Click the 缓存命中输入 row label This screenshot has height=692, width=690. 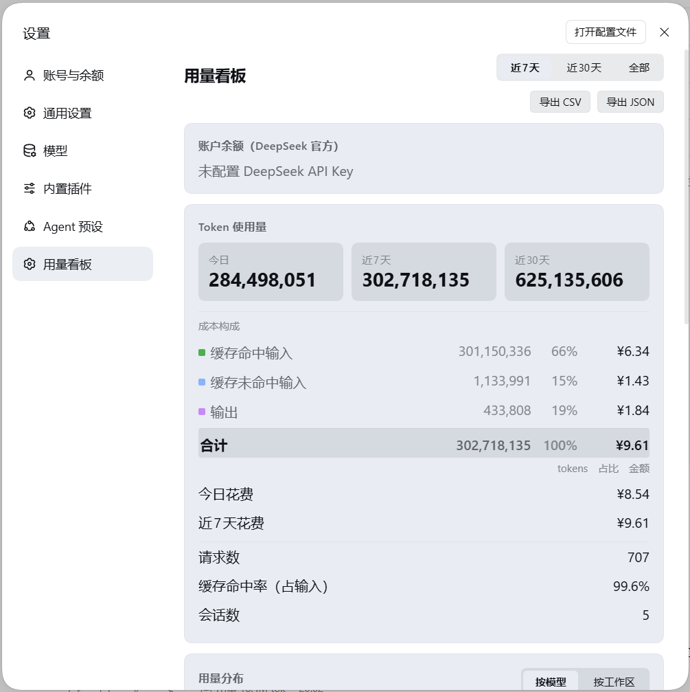pyautogui.click(x=251, y=353)
